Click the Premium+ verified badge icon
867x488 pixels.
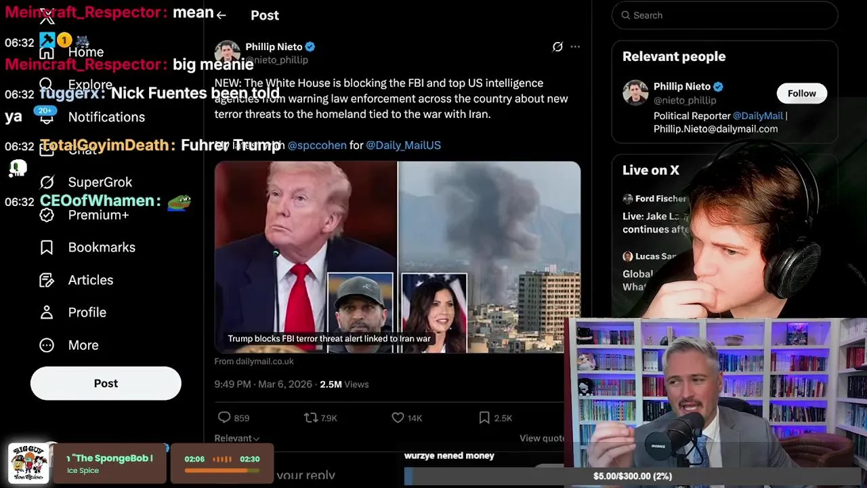coord(47,215)
